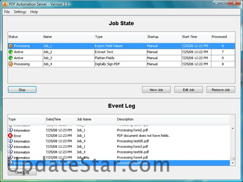Open the File menu
The image size is (243, 182).
7,12
